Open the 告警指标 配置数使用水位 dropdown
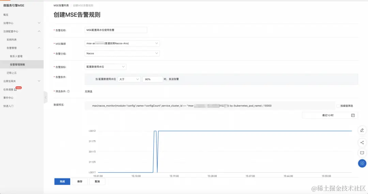Screen dimensions: 368x194 pos(105,67)
